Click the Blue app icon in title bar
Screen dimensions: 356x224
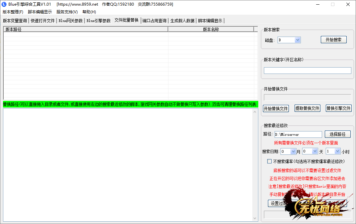pyautogui.click(x=4, y=4)
